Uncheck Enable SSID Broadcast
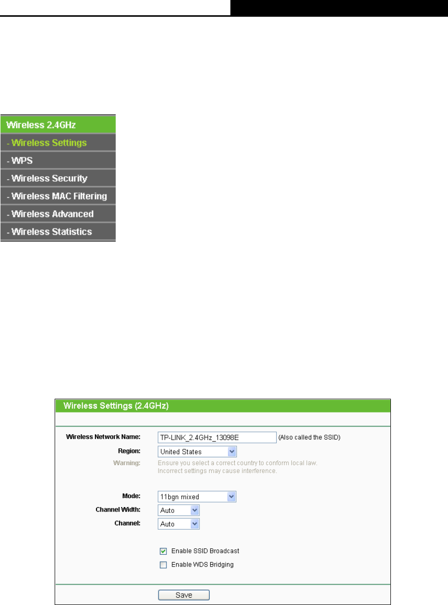Screen dimensions: 448x605 pyautogui.click(x=163, y=551)
